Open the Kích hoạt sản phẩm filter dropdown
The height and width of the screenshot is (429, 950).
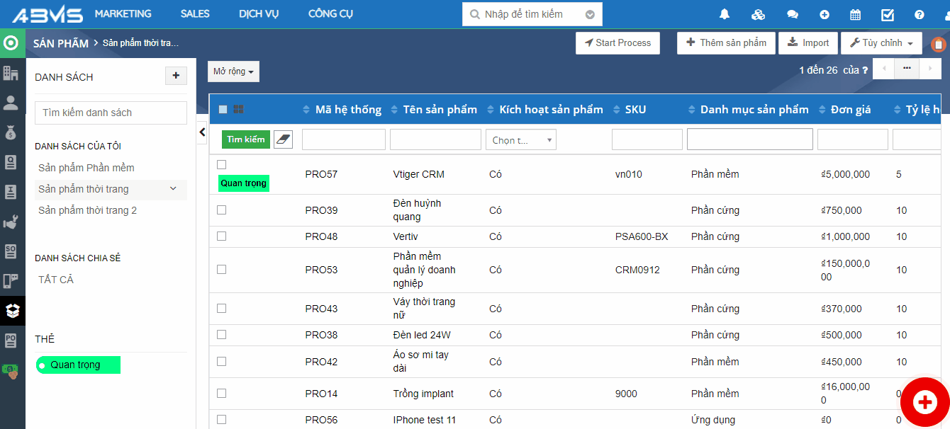(x=520, y=140)
